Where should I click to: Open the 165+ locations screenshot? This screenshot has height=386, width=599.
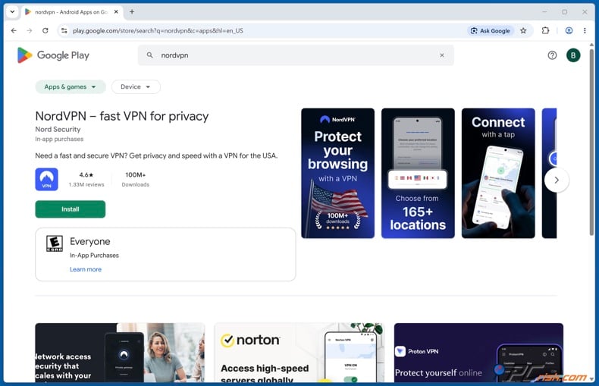[418, 173]
